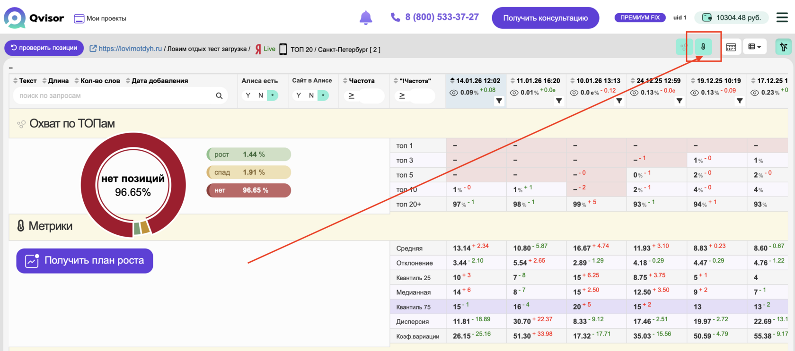Click the eye icon under 24.12.25 12:59

coord(634,93)
